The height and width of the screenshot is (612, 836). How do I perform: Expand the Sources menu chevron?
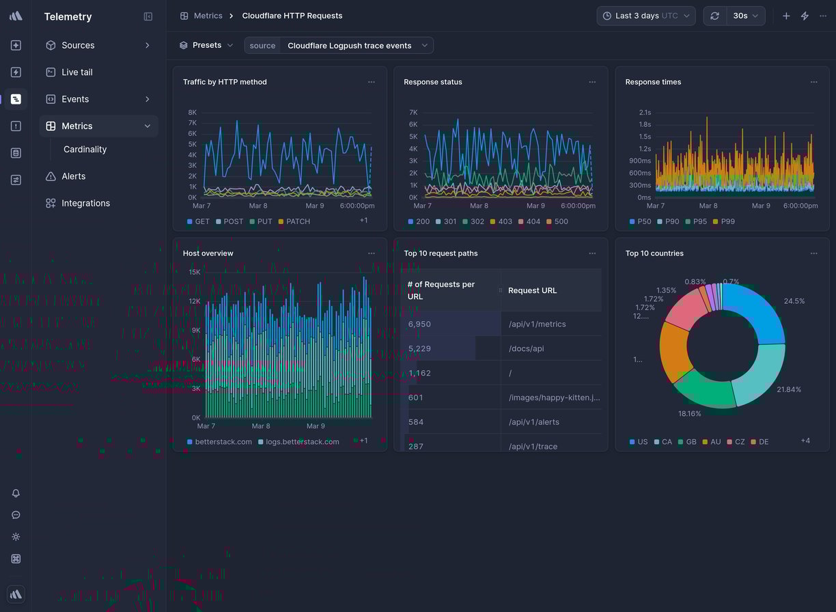[147, 45]
